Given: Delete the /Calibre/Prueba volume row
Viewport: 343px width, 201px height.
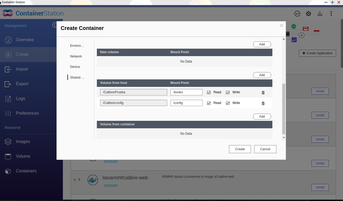Looking at the screenshot, I should pyautogui.click(x=263, y=92).
